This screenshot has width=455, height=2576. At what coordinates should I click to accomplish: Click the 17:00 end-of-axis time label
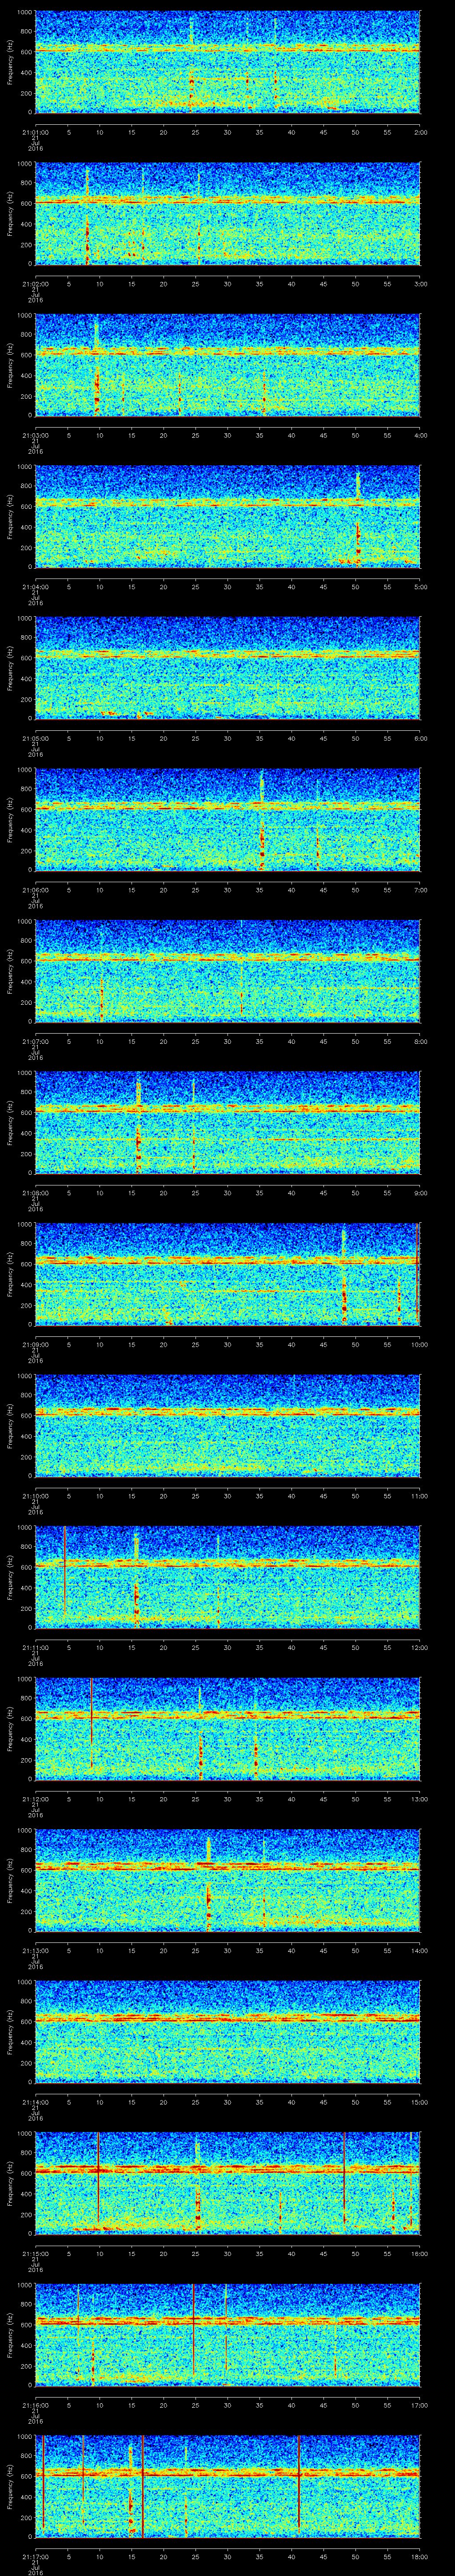(419, 2404)
